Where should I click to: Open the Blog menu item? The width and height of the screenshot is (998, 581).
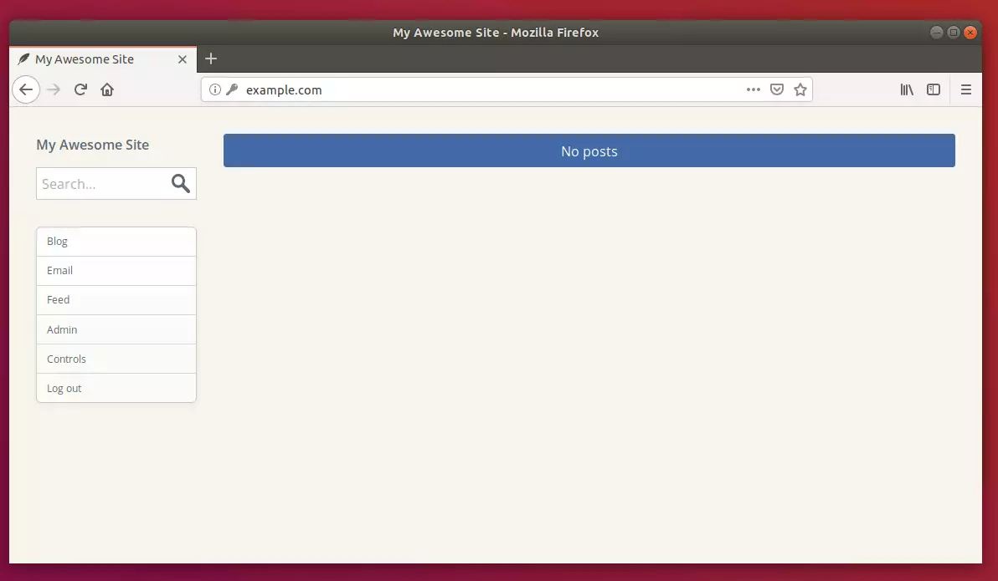pyautogui.click(x=116, y=242)
